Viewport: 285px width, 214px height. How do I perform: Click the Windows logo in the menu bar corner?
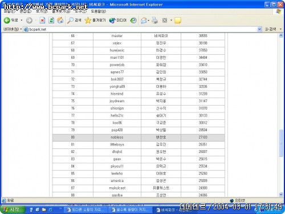tap(279, 11)
